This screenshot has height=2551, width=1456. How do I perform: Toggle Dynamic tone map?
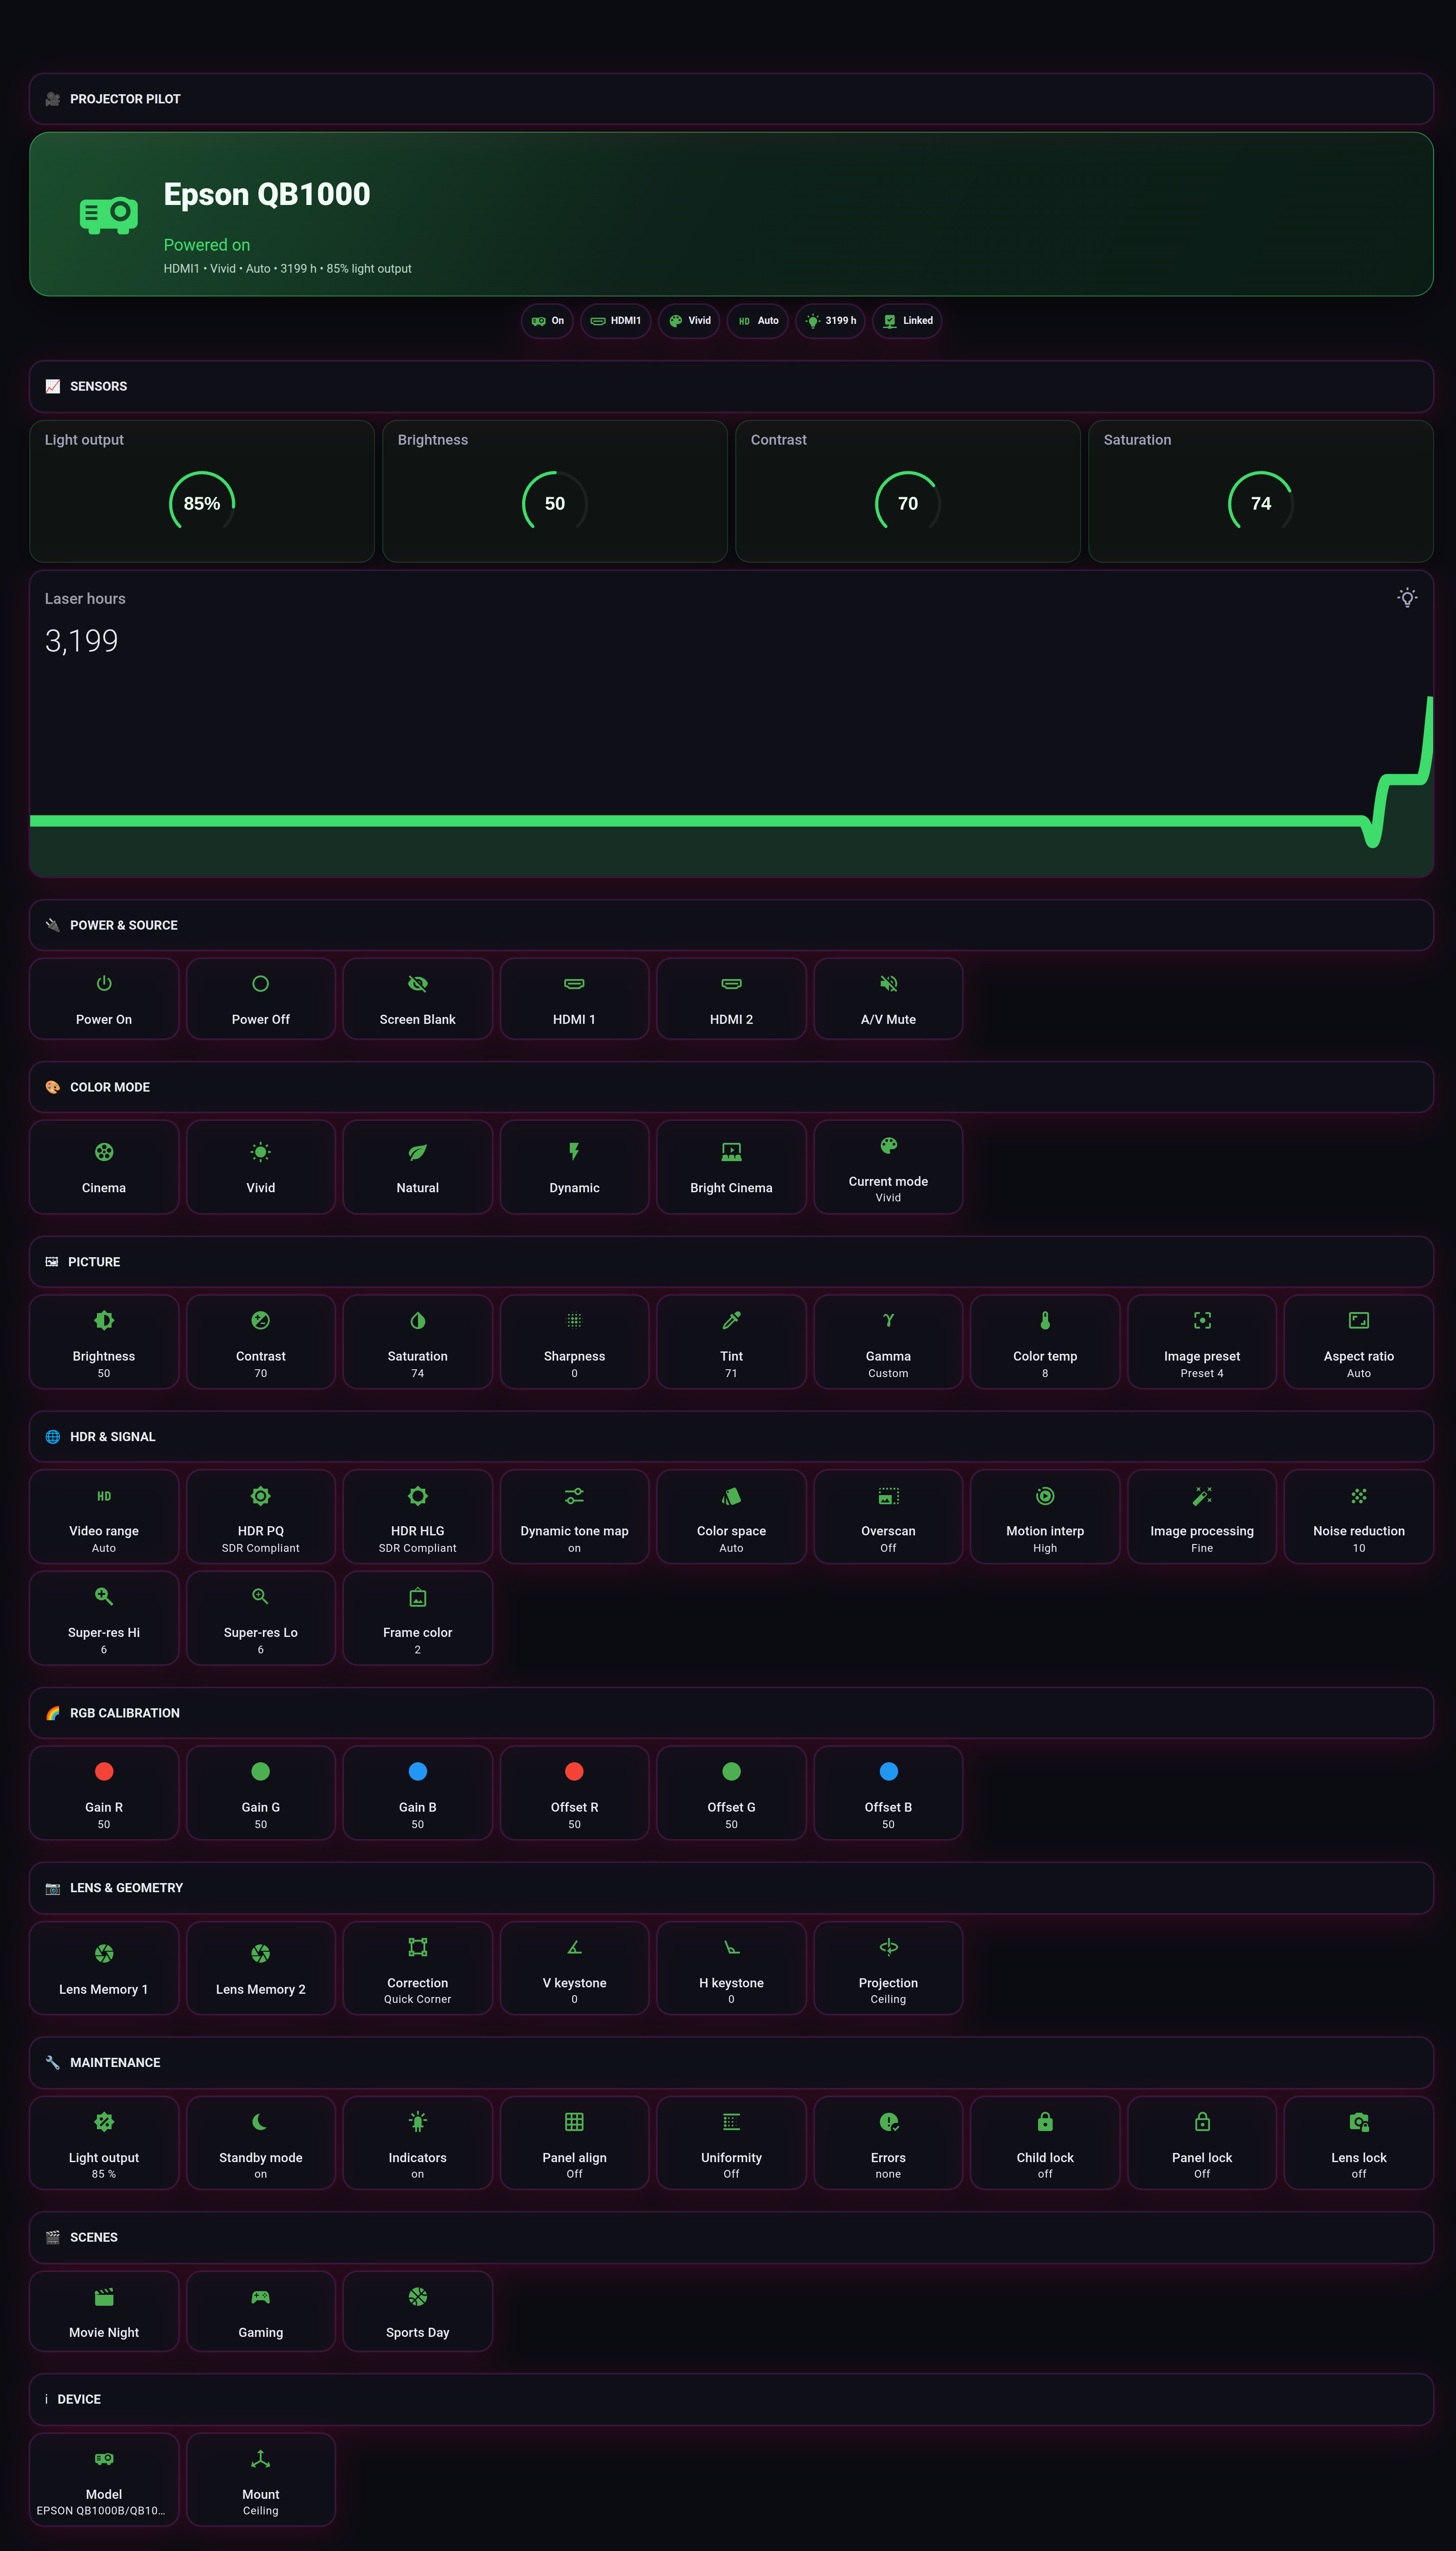click(574, 1517)
